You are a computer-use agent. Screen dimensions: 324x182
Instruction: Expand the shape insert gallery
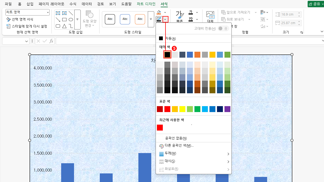[x=78, y=20]
